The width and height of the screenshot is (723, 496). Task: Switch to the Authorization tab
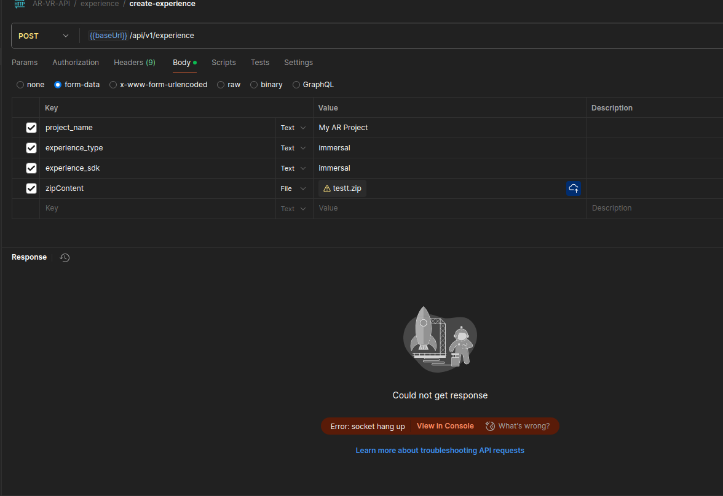tap(76, 63)
